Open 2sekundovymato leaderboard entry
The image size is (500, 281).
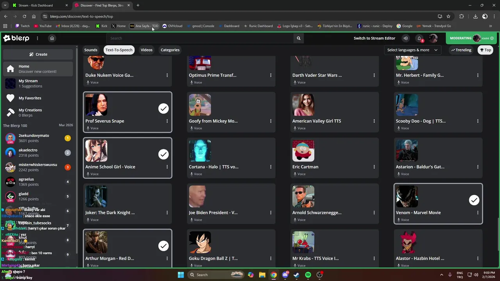38,138
